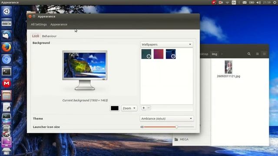Select the teal wallpaper thumbnail
This screenshot has height=156, width=278.
pyautogui.click(x=146, y=54)
